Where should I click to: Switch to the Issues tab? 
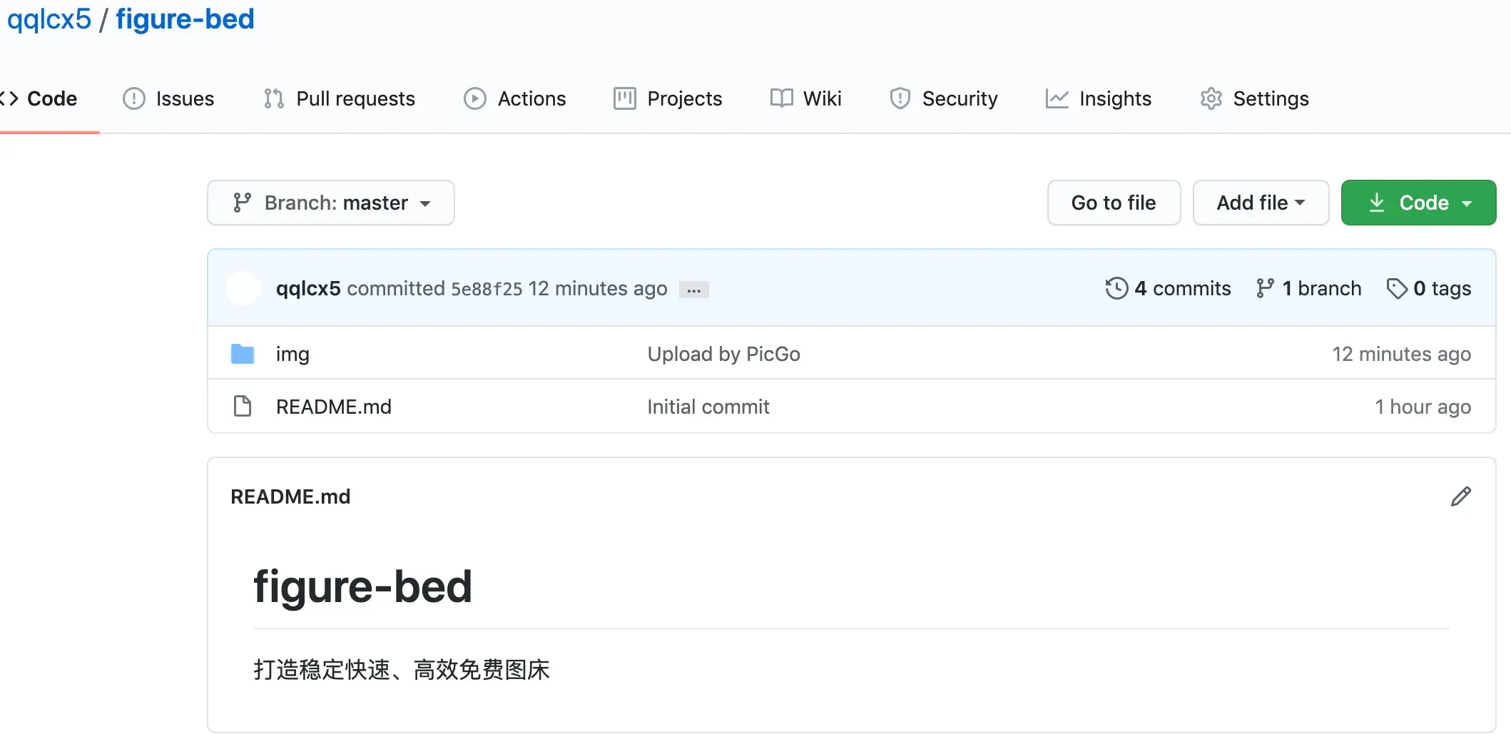[x=169, y=98]
